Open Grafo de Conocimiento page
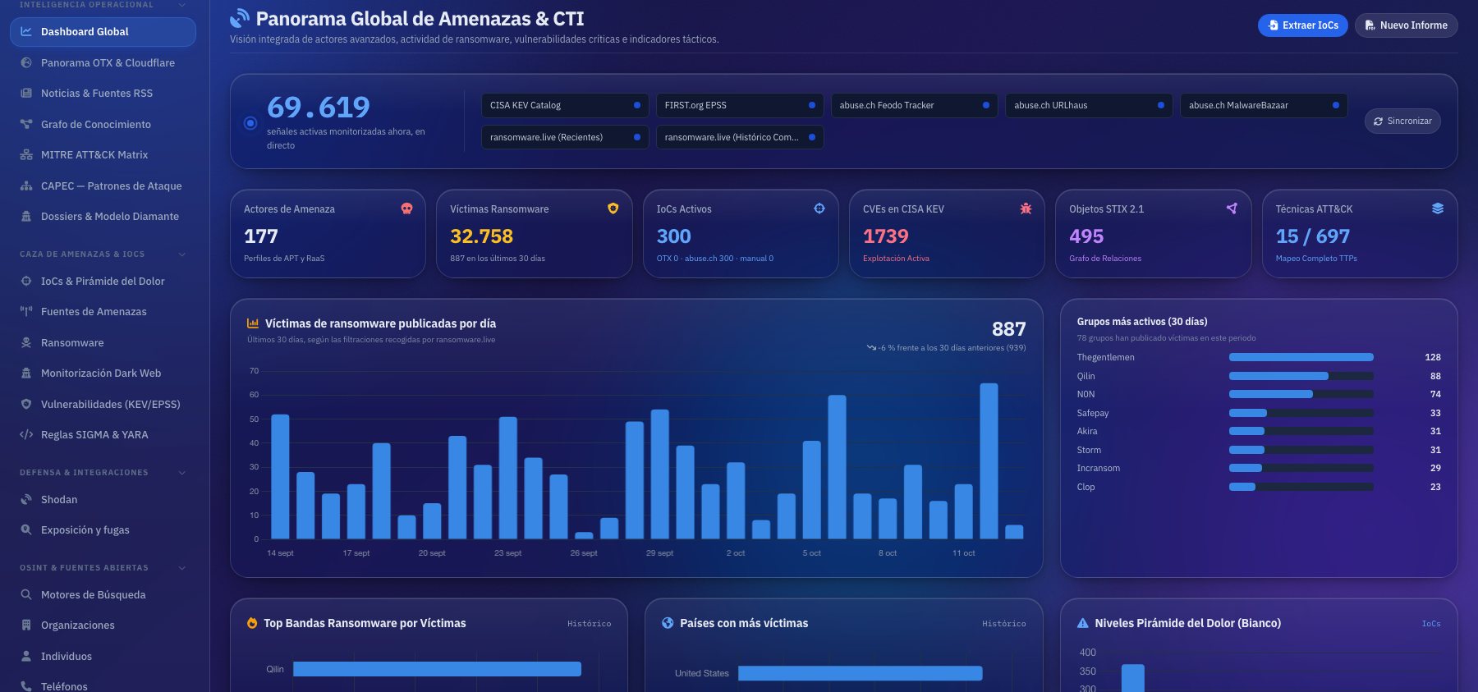1478x692 pixels. point(103,124)
